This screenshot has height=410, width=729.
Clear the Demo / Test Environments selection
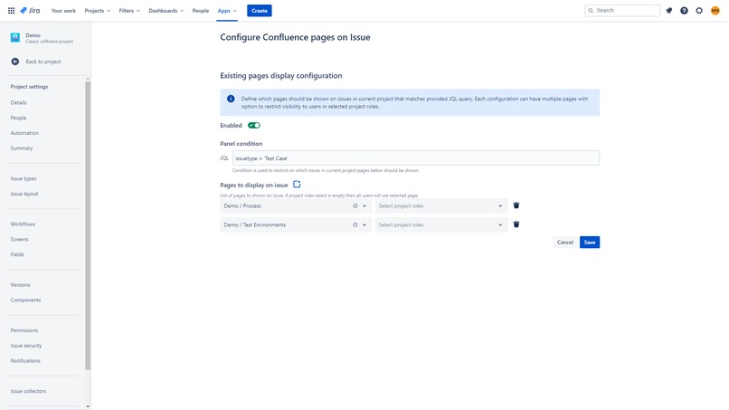pos(355,224)
